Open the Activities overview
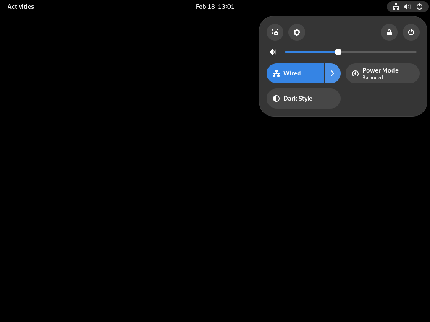This screenshot has height=322, width=430. tap(21, 7)
